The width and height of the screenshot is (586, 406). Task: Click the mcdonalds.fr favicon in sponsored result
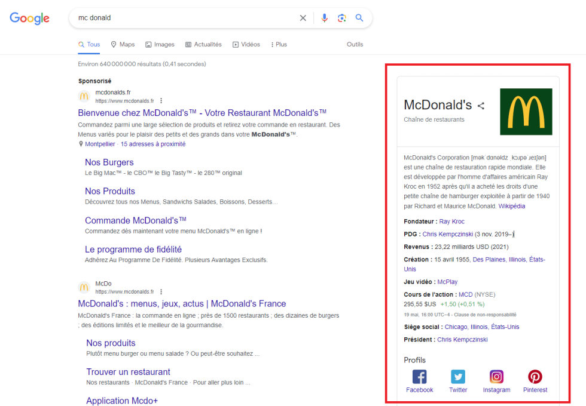[84, 96]
